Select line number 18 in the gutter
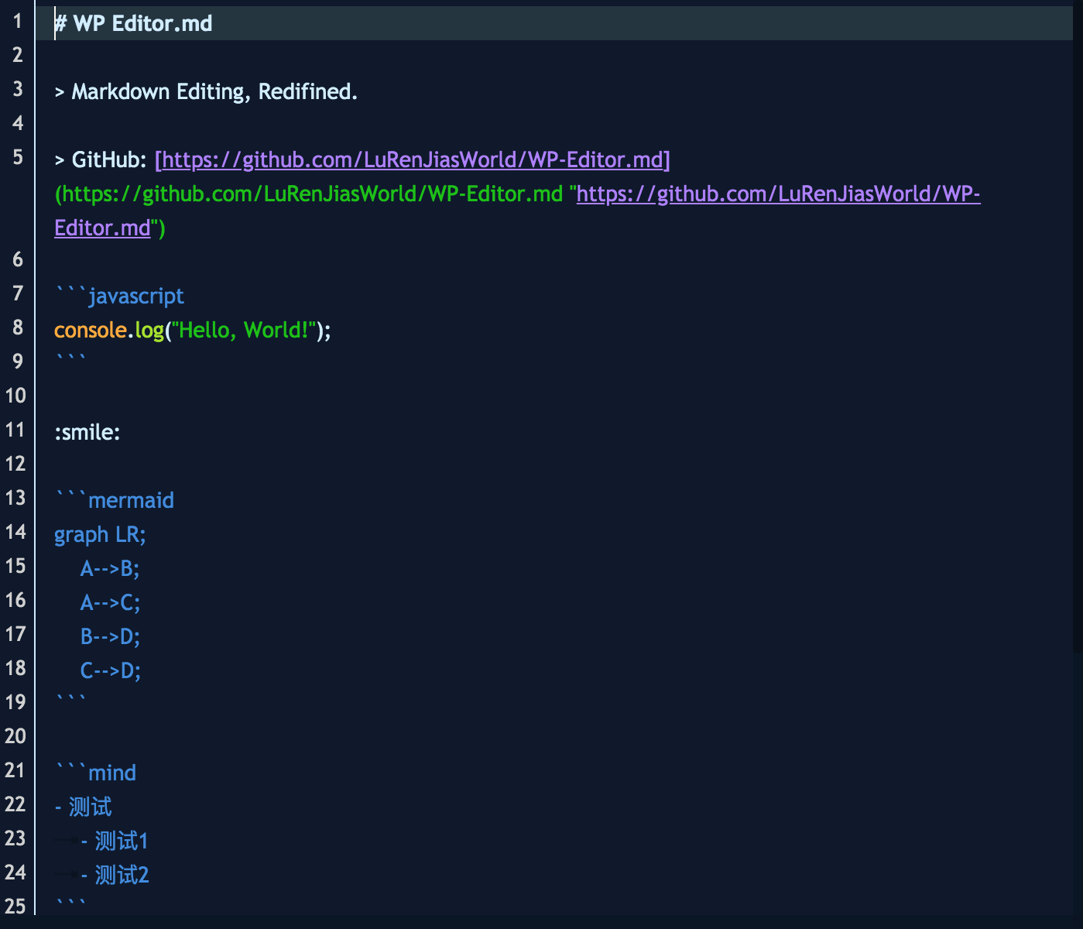The height and width of the screenshot is (929, 1083). (x=15, y=668)
